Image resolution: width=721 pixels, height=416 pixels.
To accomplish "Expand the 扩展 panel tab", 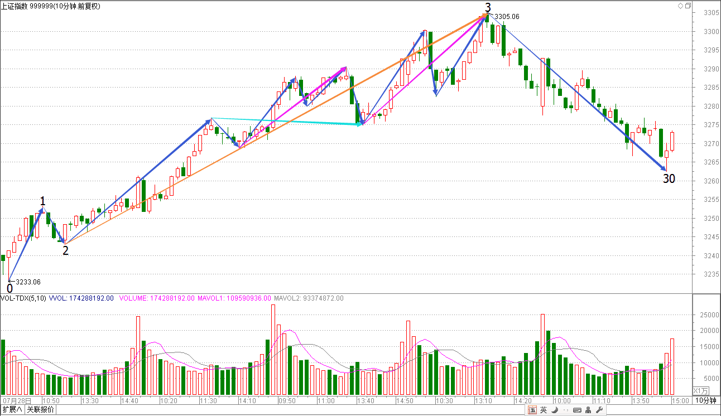I will click(12, 410).
